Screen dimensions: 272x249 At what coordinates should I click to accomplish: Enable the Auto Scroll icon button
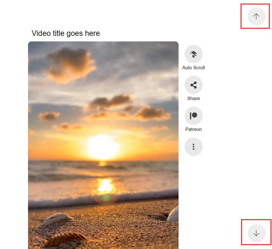click(x=193, y=54)
